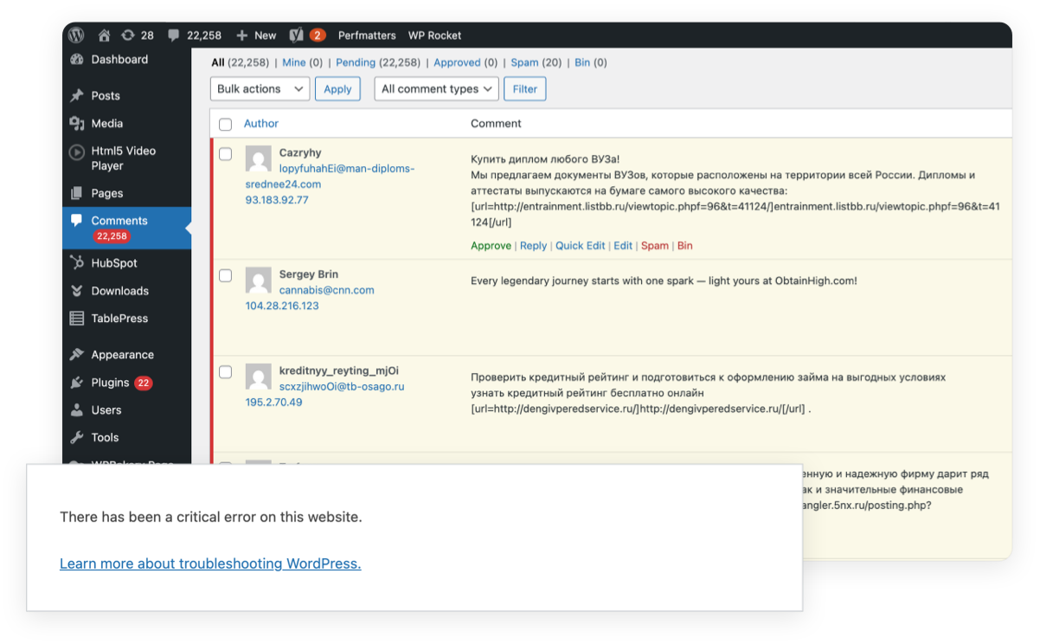Screen dimensions: 1040x644
Task: Open Perfmatters in the admin bar
Action: click(367, 35)
